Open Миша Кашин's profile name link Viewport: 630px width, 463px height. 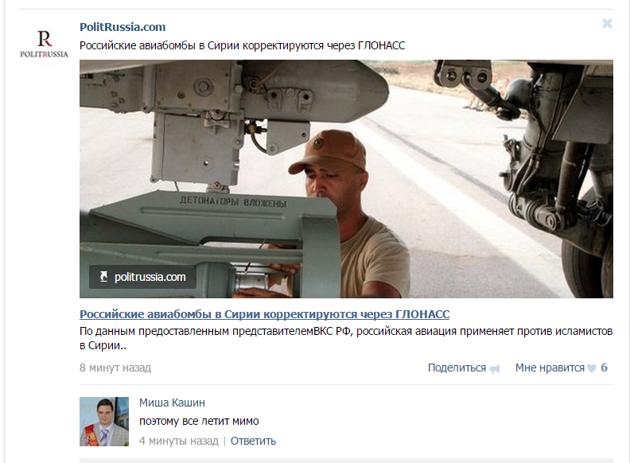pyautogui.click(x=172, y=403)
